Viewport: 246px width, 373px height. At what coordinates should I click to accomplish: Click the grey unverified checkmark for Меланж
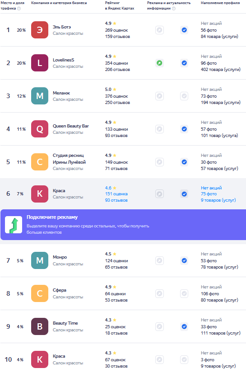click(184, 96)
